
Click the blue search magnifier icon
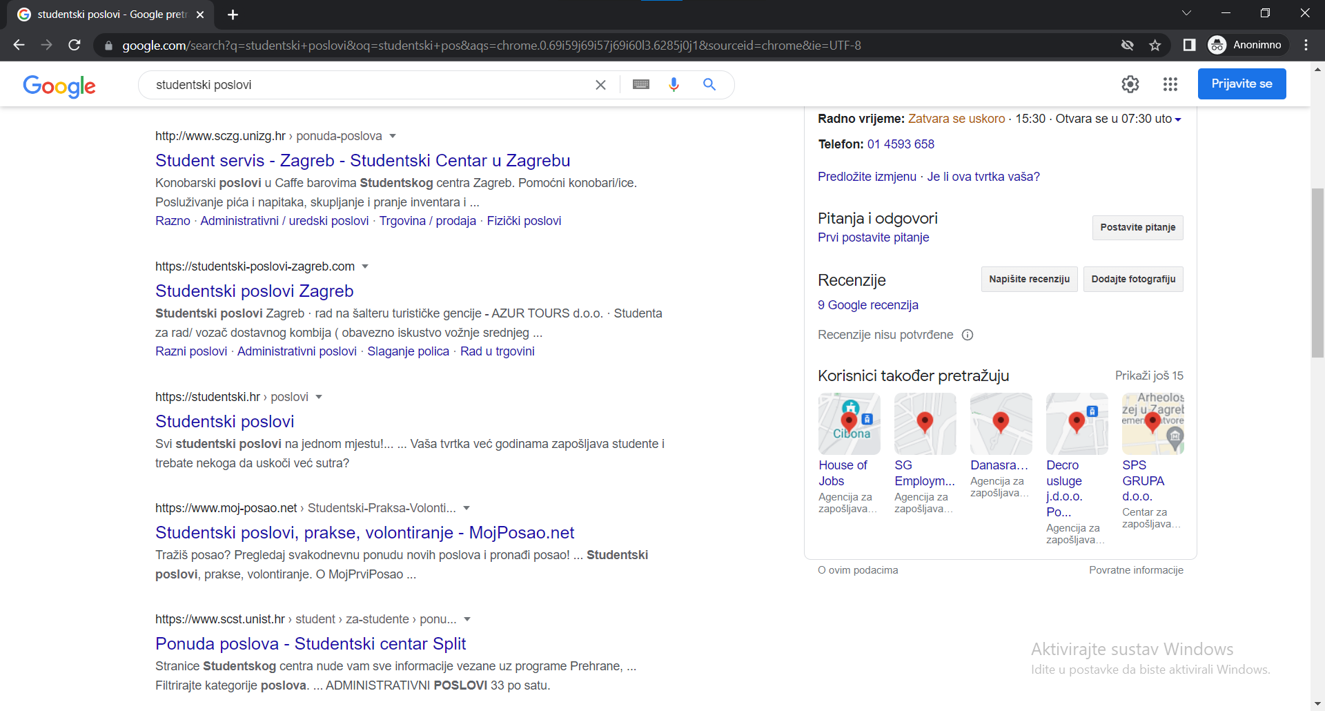[709, 84]
